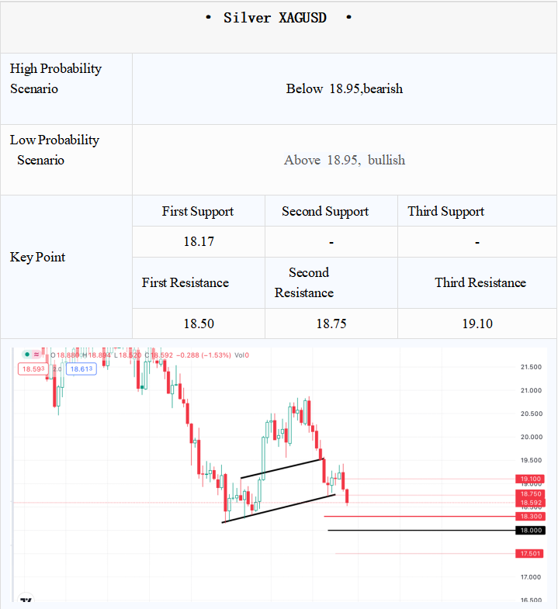558x609 pixels.
Task: Click the First Resistance value 18.50
Action: (199, 324)
